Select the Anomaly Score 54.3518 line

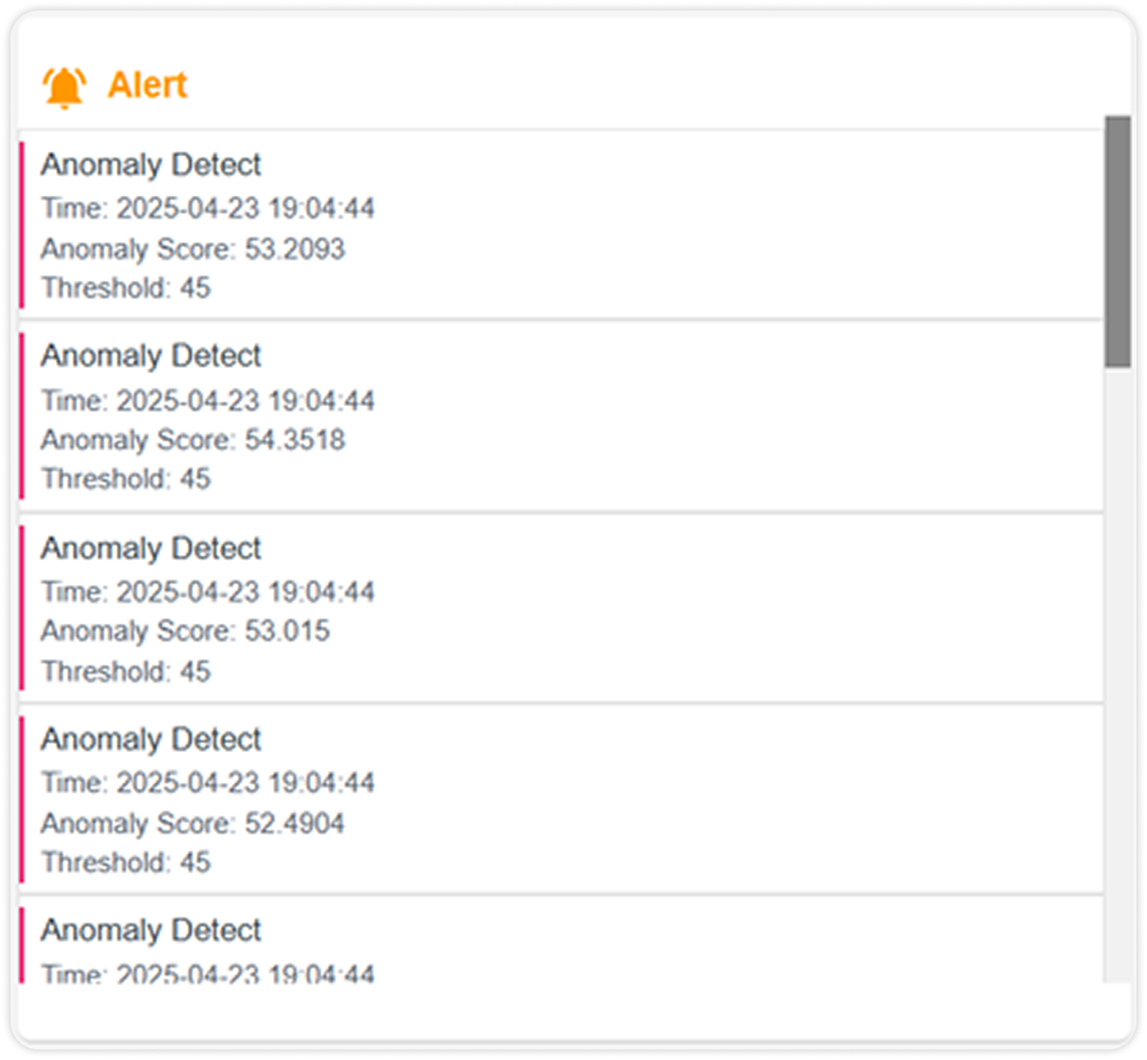tap(193, 440)
